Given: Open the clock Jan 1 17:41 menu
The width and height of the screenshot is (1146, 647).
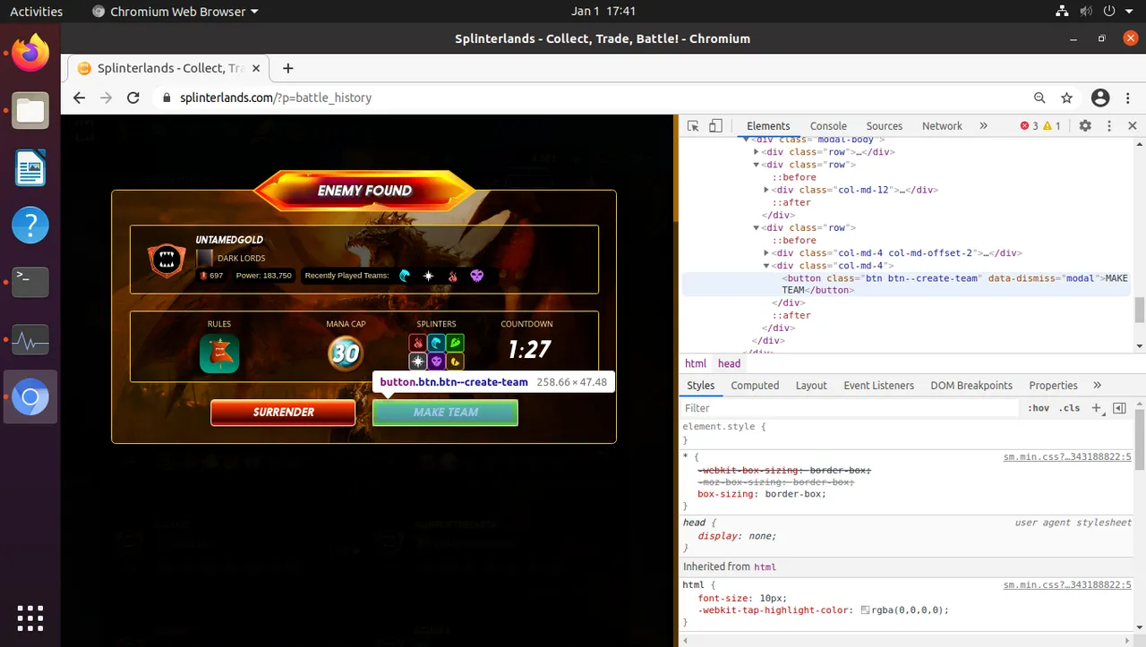Looking at the screenshot, I should coord(603,12).
